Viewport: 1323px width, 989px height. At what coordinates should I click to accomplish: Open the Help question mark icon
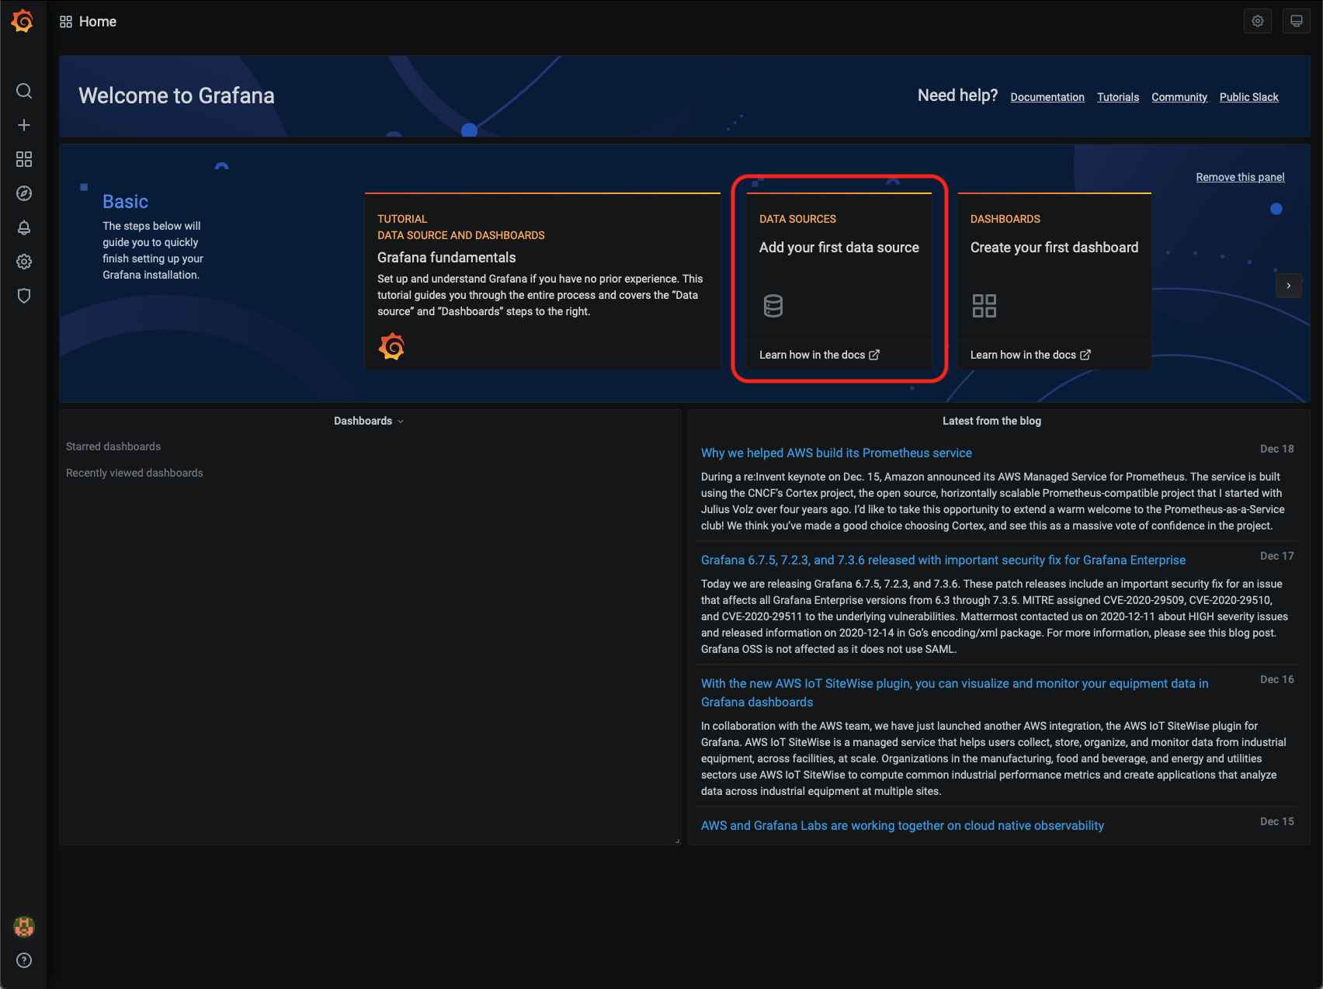[24, 960]
